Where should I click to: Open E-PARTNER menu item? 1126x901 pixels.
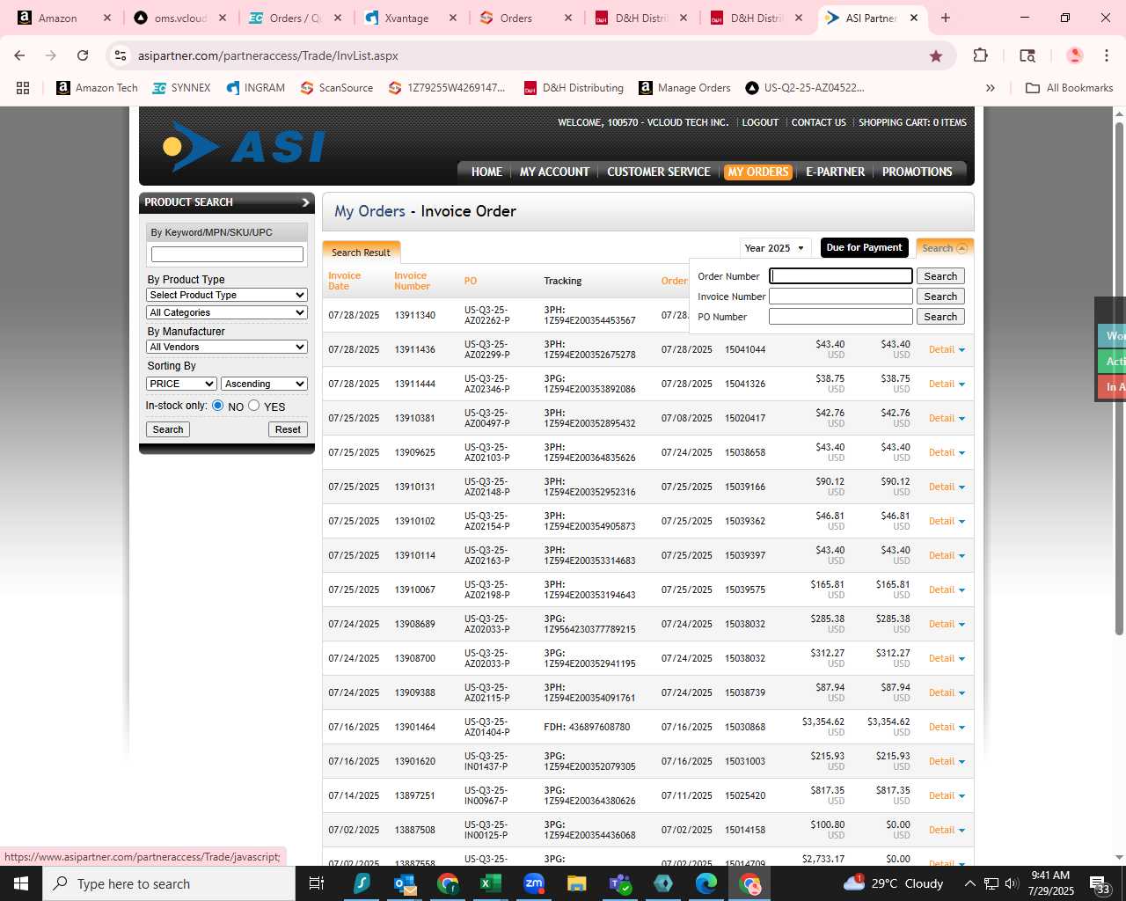836,172
